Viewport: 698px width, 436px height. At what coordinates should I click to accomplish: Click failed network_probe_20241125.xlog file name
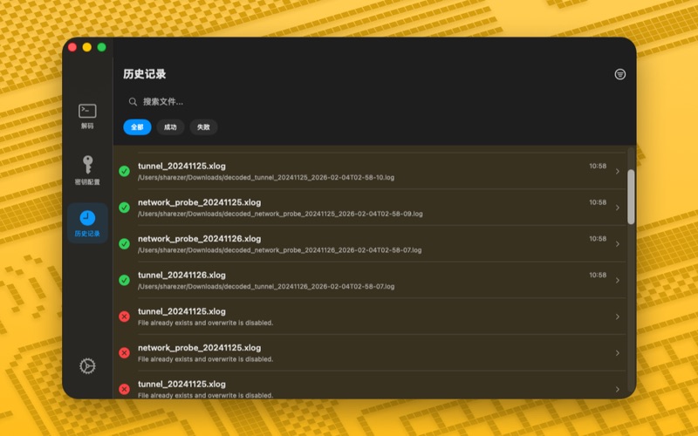200,348
